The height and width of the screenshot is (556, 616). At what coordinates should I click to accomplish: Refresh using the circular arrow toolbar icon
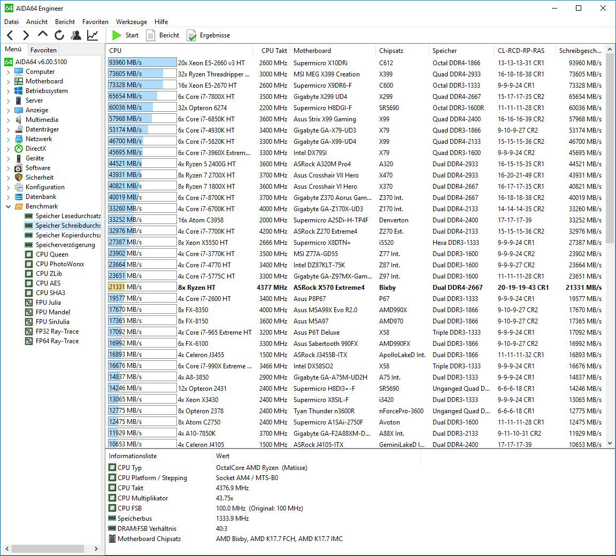tap(59, 35)
